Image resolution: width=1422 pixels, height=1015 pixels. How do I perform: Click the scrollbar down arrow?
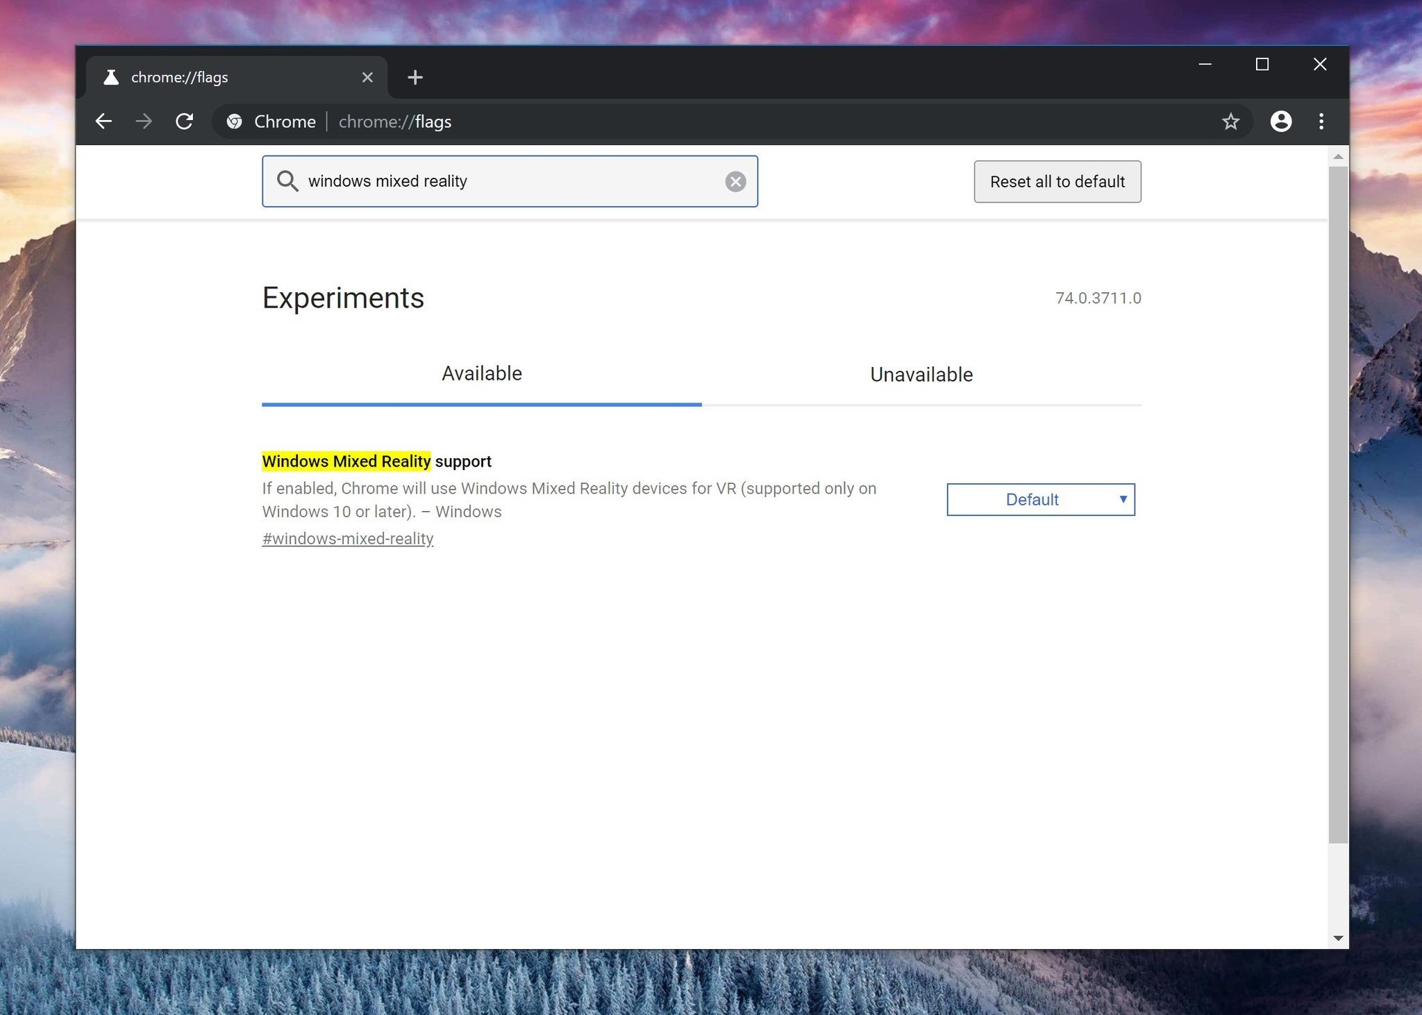(1338, 939)
